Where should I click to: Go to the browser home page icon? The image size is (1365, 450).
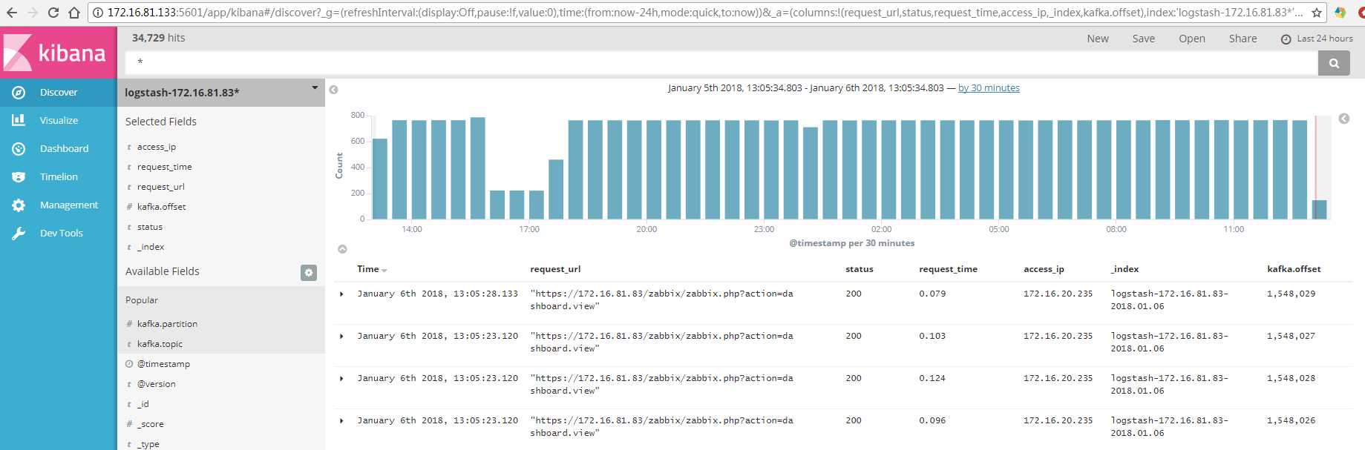point(74,13)
